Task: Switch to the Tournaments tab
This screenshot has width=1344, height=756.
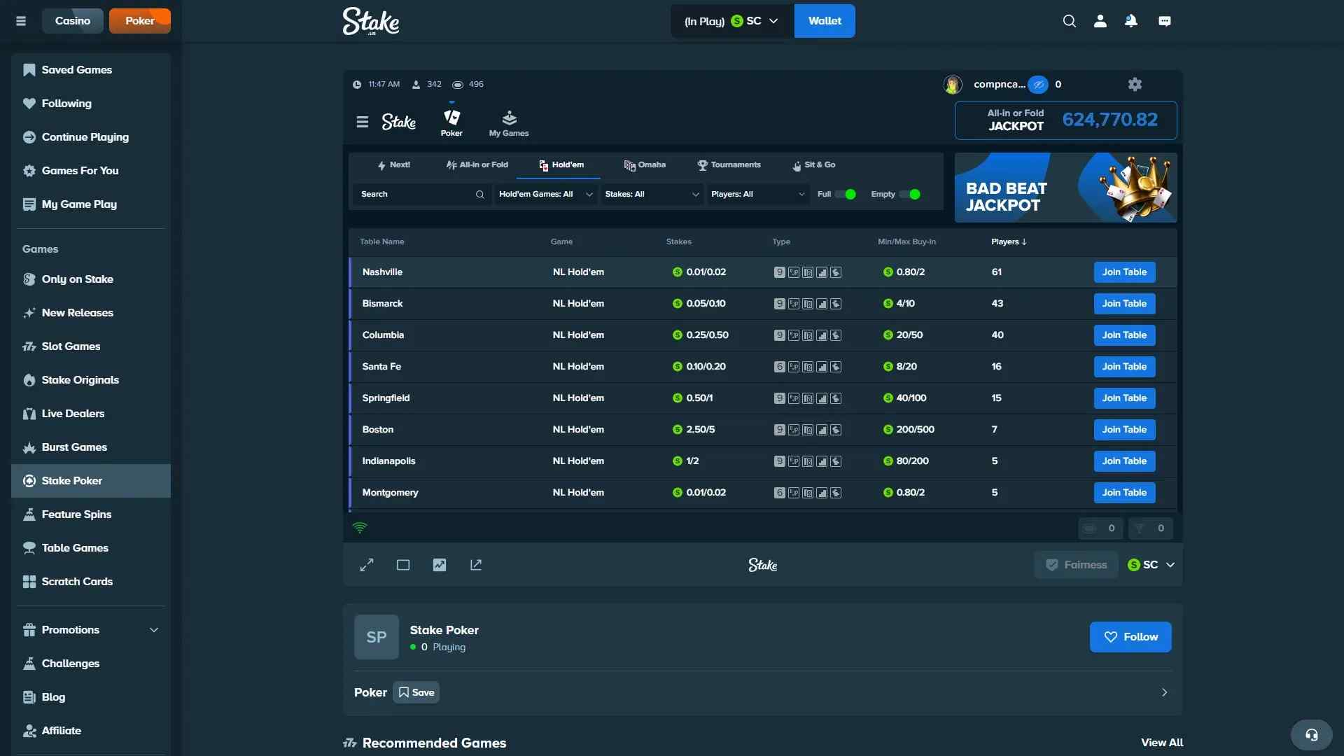Action: 729,165
